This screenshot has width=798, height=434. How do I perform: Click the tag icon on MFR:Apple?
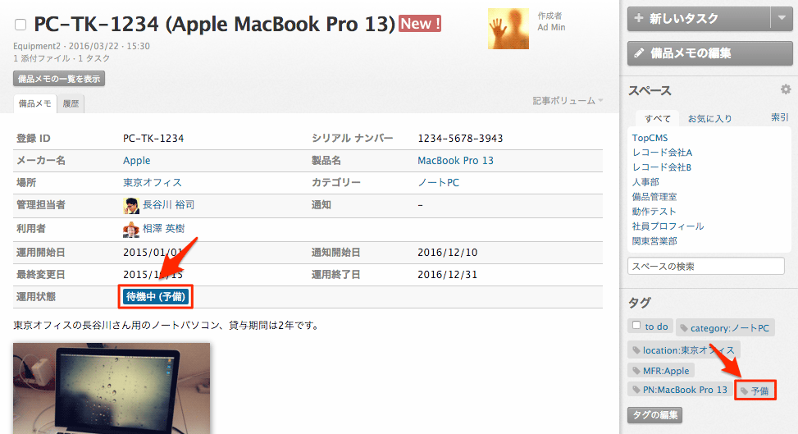pyautogui.click(x=636, y=371)
